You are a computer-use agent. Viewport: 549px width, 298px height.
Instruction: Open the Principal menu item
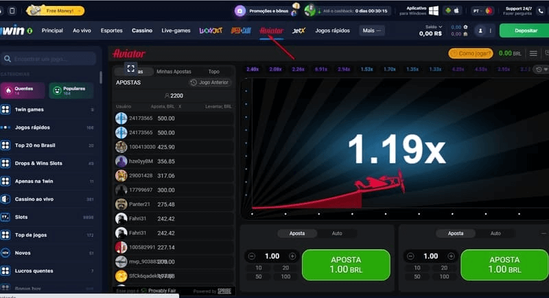[x=52, y=30]
